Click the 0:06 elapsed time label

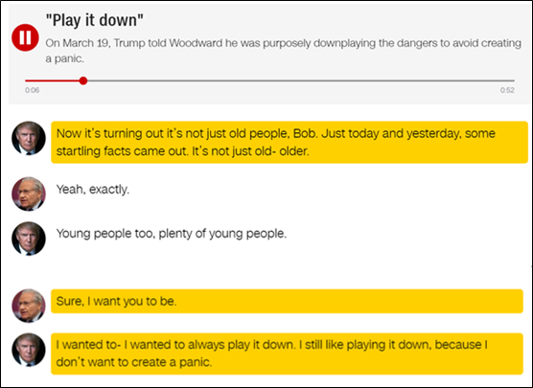point(32,90)
